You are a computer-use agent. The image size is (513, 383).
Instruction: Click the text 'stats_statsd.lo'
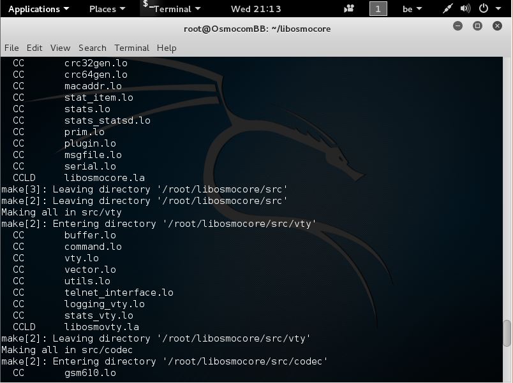[x=107, y=120]
